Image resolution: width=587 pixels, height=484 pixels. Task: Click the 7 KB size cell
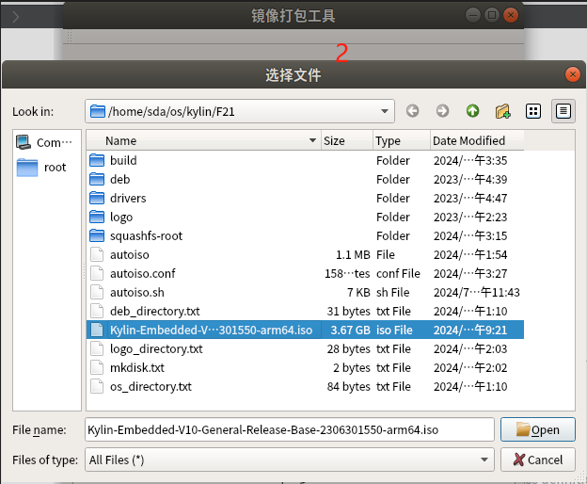(x=358, y=292)
